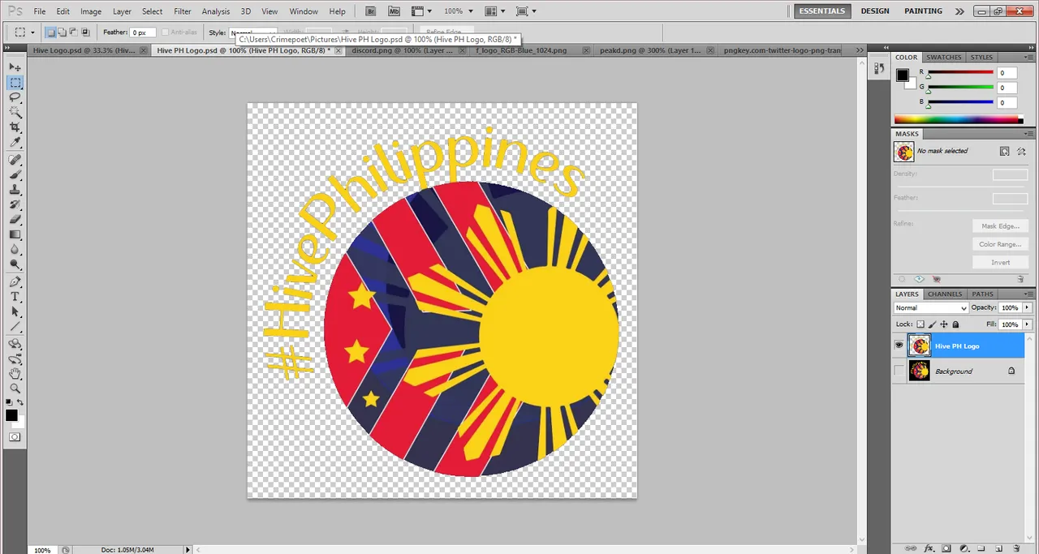Select the Magic Wand tool

point(15,113)
